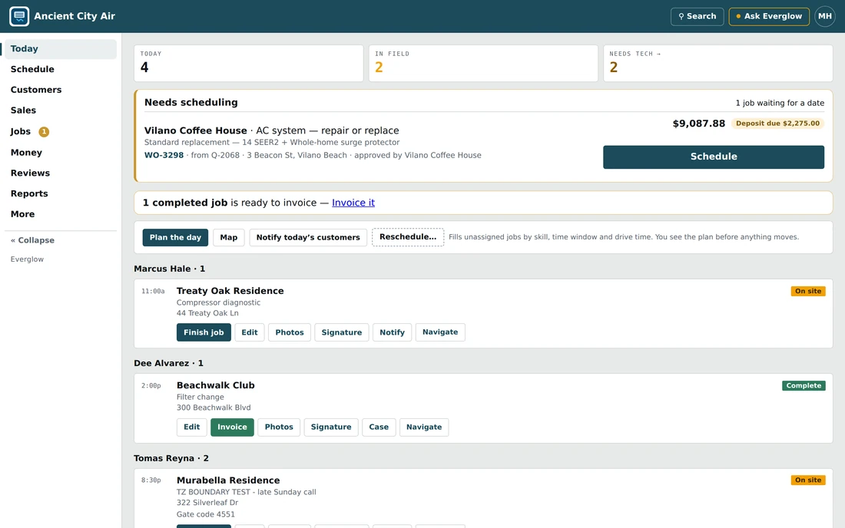Collapse the sidebar
Image resolution: width=845 pixels, height=528 pixels.
32,240
